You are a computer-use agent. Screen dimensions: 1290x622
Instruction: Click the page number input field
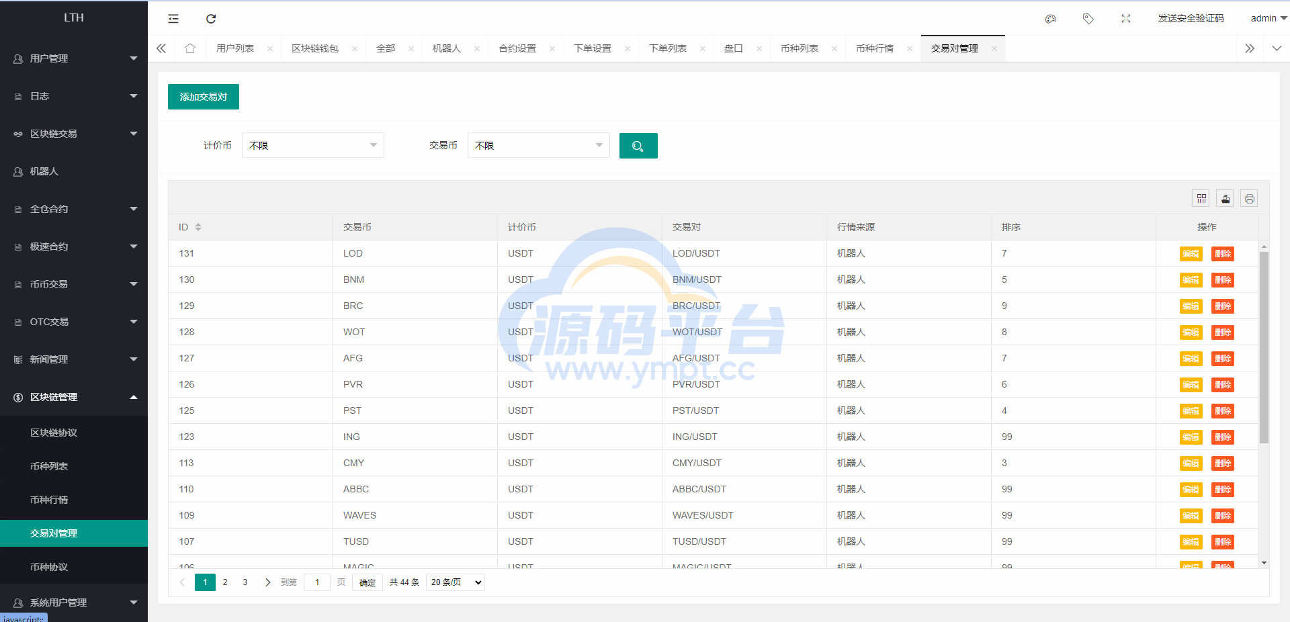(317, 582)
